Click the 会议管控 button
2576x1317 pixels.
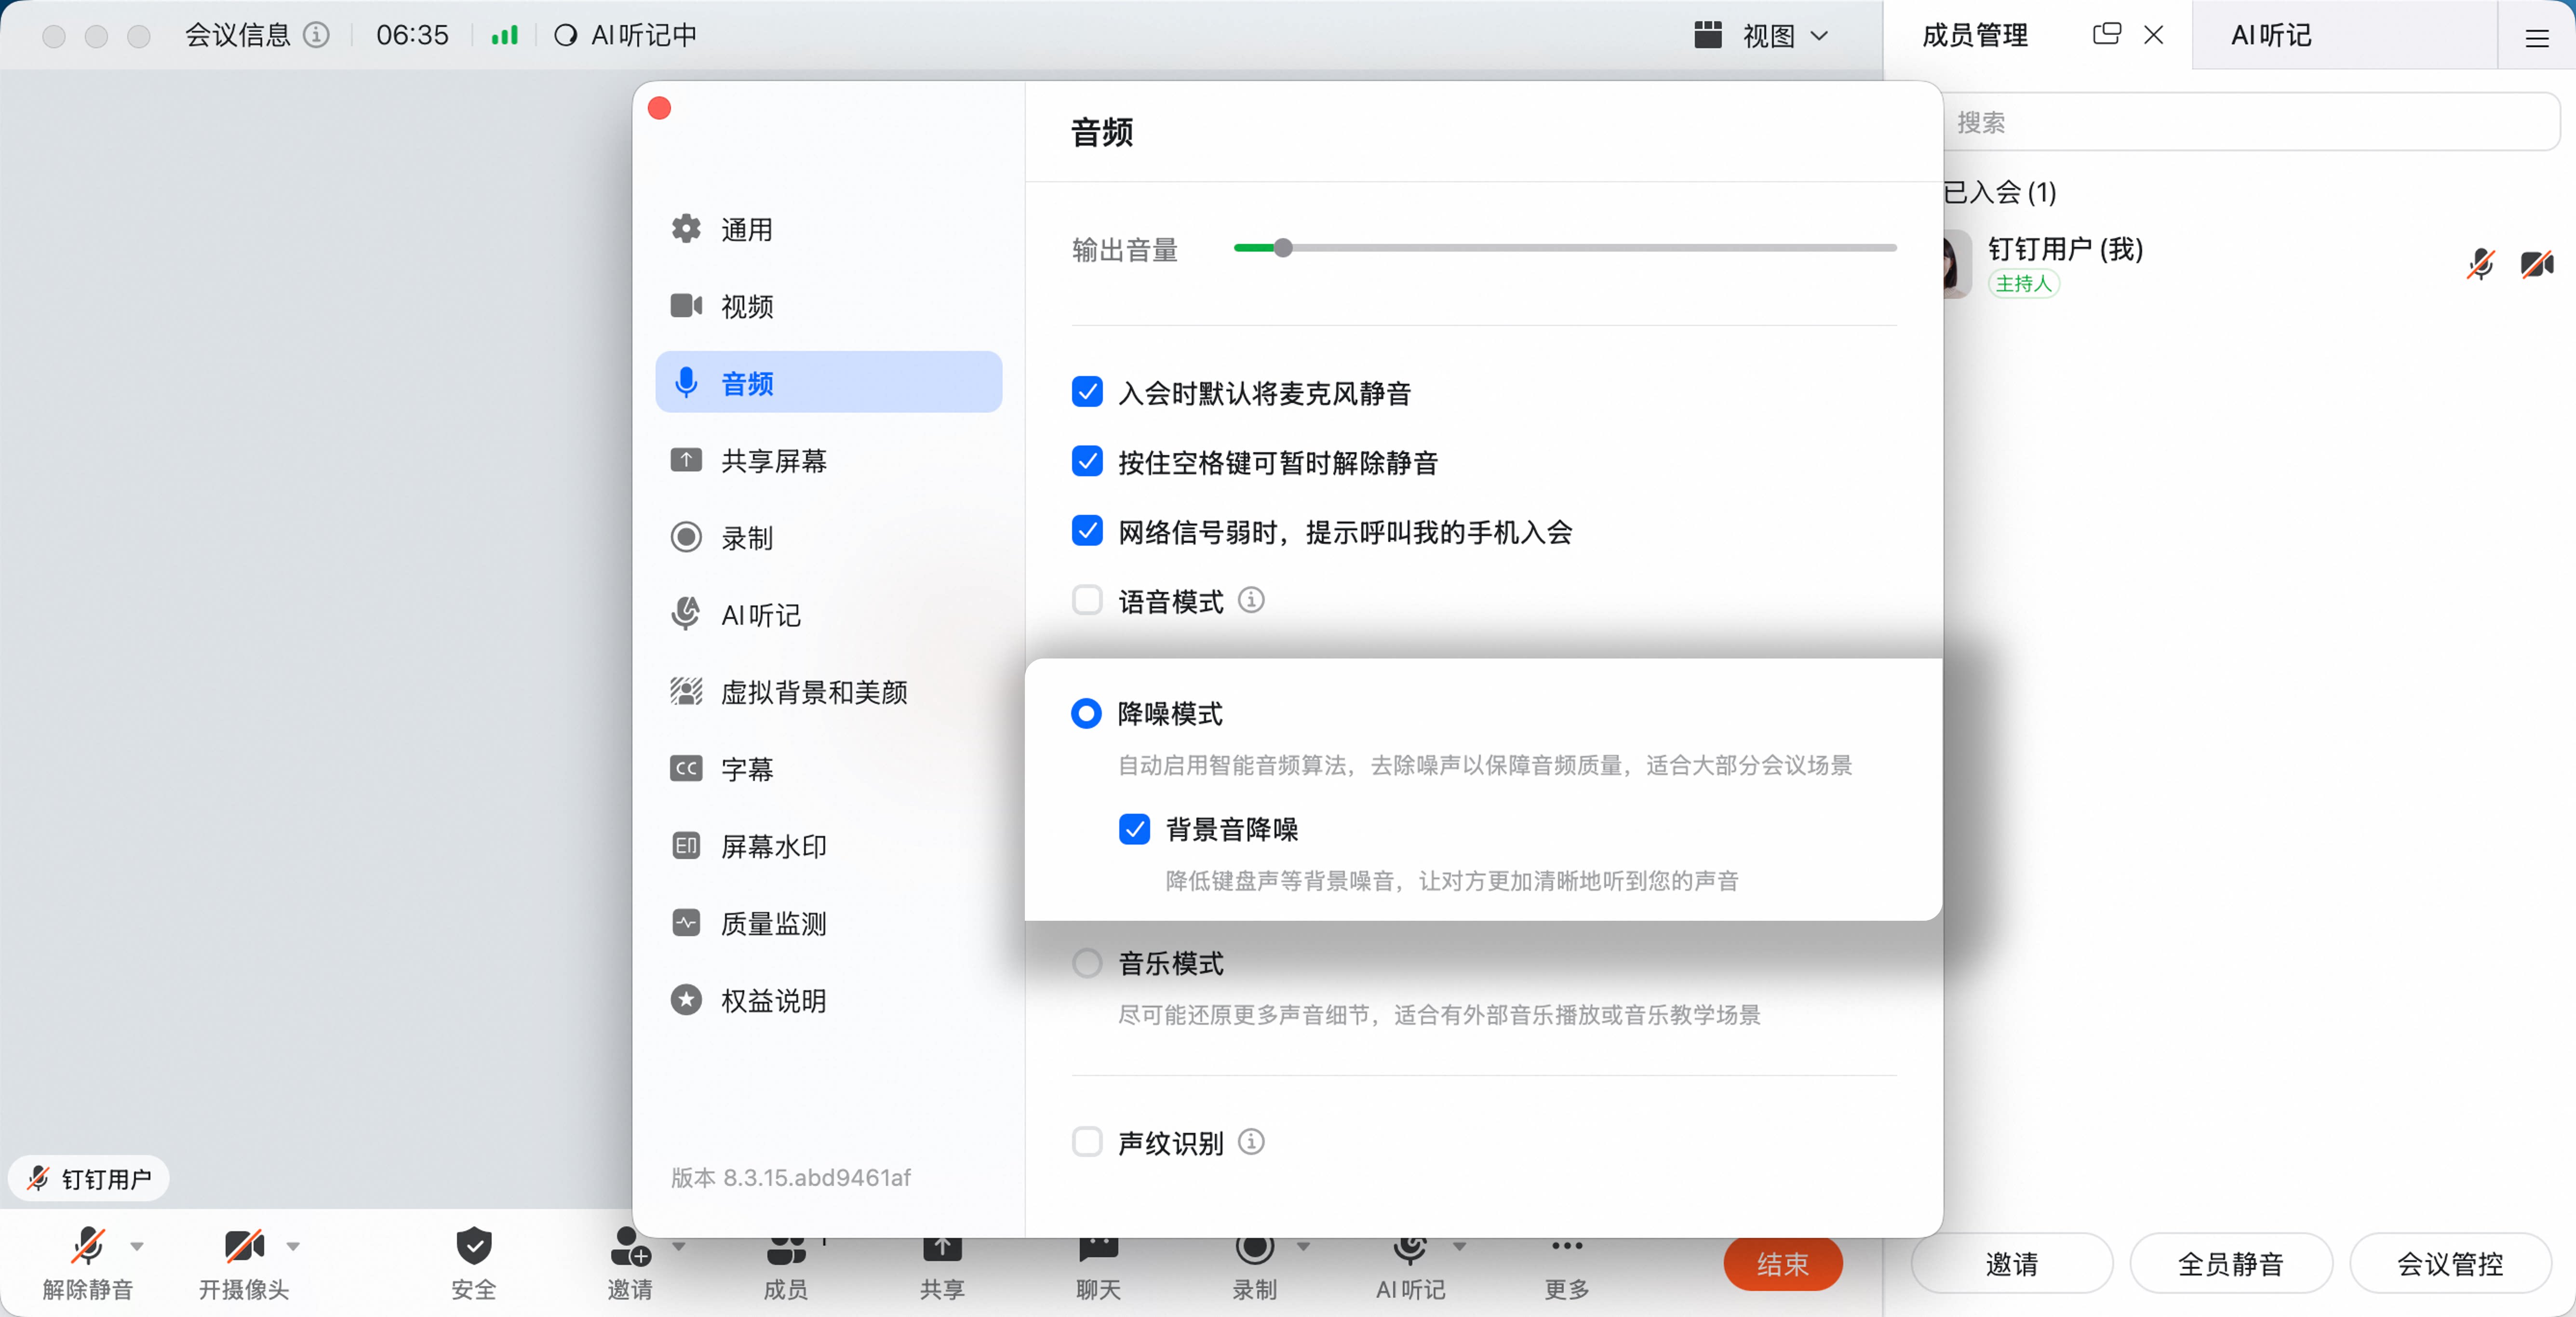(x=2450, y=1263)
